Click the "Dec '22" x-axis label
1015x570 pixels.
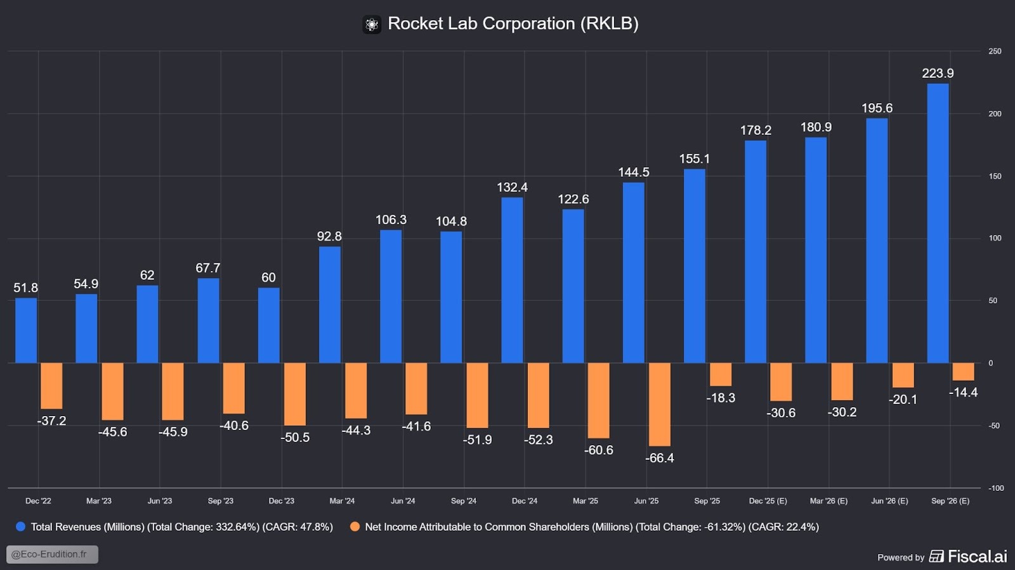pos(38,501)
